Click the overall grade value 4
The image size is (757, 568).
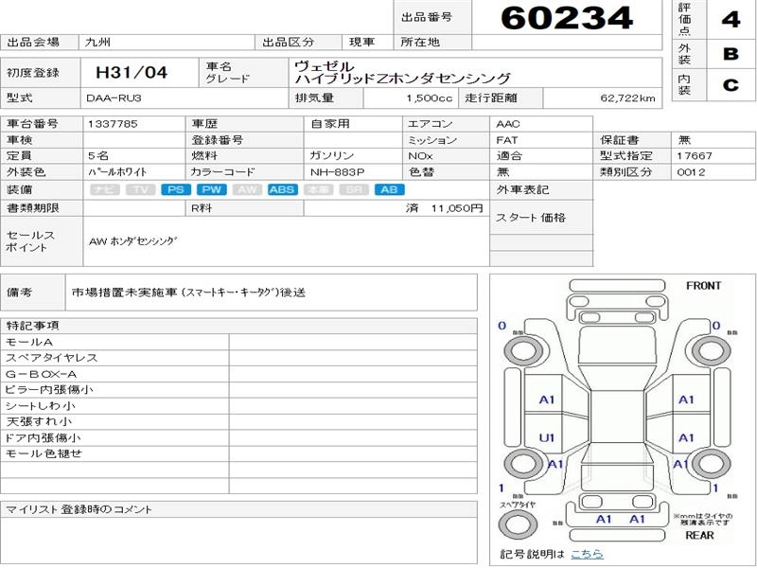coord(731,19)
